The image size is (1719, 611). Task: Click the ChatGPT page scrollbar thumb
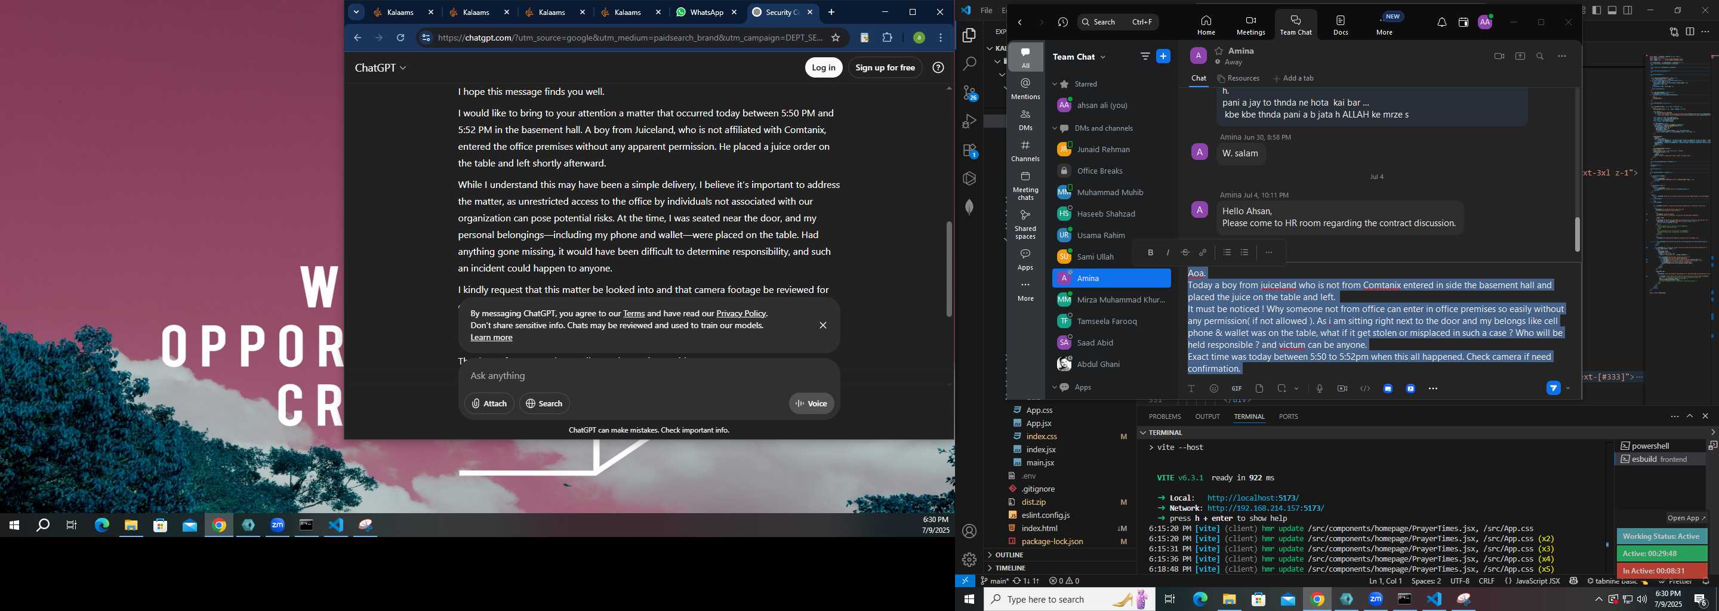tap(948, 268)
